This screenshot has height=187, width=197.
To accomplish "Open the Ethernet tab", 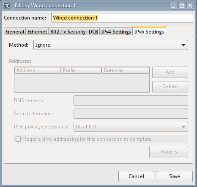I will pos(37,31).
